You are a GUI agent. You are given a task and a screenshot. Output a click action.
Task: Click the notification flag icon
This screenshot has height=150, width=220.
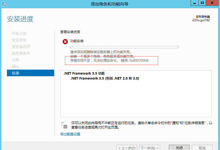point(64,125)
